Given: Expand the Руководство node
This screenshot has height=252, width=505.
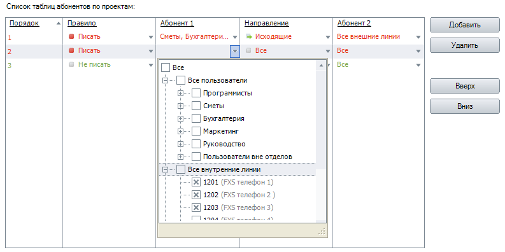Looking at the screenshot, I should [180, 144].
